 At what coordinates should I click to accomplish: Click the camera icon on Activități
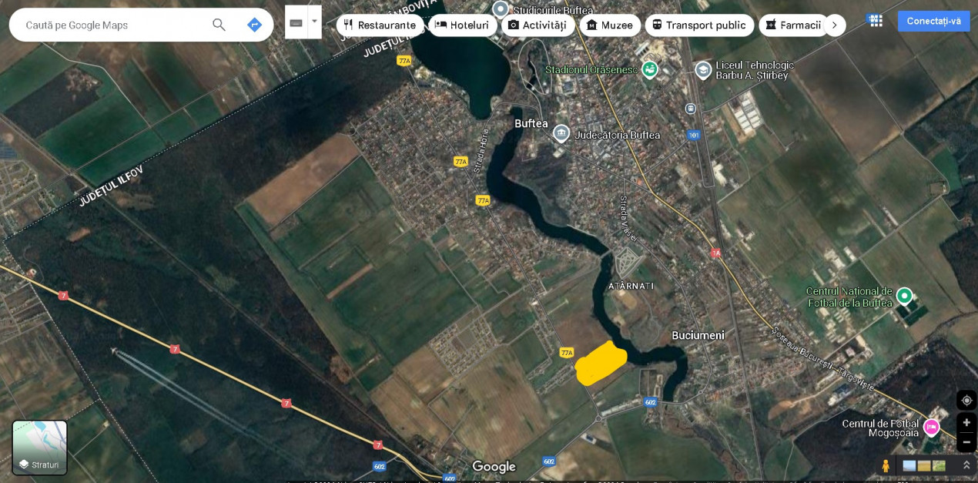point(514,25)
